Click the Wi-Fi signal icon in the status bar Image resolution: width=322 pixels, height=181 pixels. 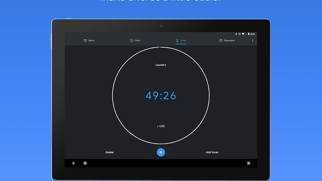click(243, 34)
